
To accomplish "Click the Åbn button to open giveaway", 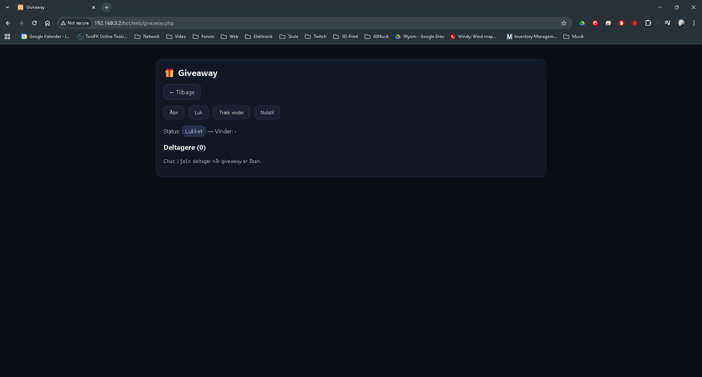I will pos(174,113).
